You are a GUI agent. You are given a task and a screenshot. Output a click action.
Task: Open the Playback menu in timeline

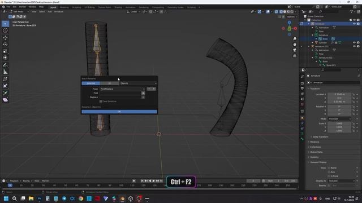15,181
